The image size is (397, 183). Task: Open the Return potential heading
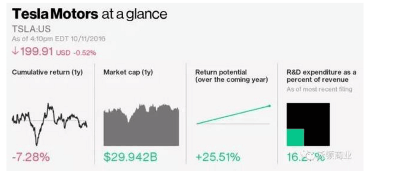pyautogui.click(x=232, y=76)
